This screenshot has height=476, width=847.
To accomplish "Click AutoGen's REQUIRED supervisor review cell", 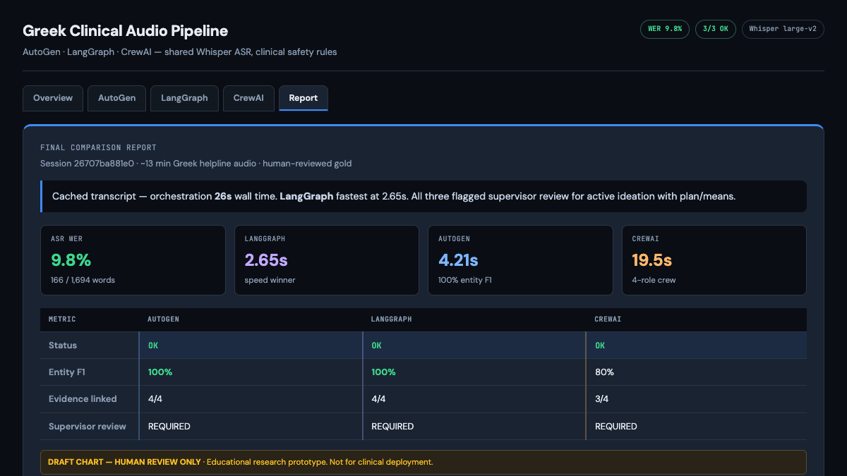I will tap(251, 427).
